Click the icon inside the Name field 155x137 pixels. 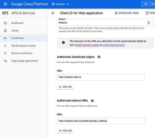[x=149, y=23]
